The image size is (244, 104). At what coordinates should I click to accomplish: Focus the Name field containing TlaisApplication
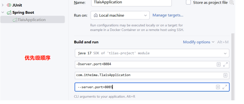(x=131, y=3)
